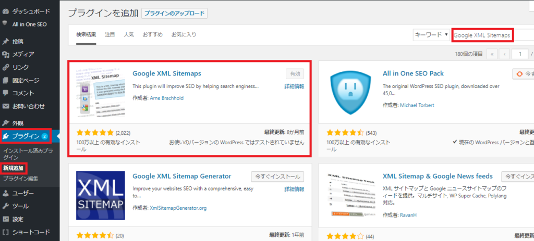Click the star rating beside (44)
This screenshot has height=241, width=534.
click(345, 235)
